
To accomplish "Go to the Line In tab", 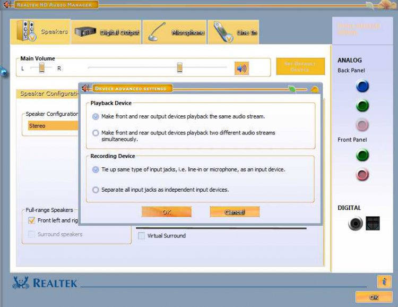I will coord(233,32).
